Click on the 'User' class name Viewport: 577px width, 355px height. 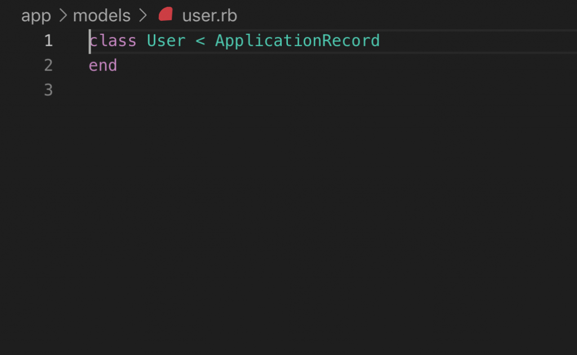[x=166, y=41]
